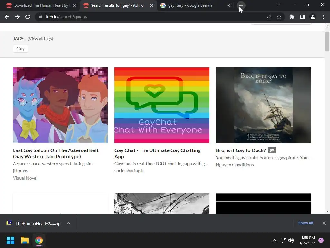Close the itch.io search results tab
The width and height of the screenshot is (330, 248).
(152, 5)
